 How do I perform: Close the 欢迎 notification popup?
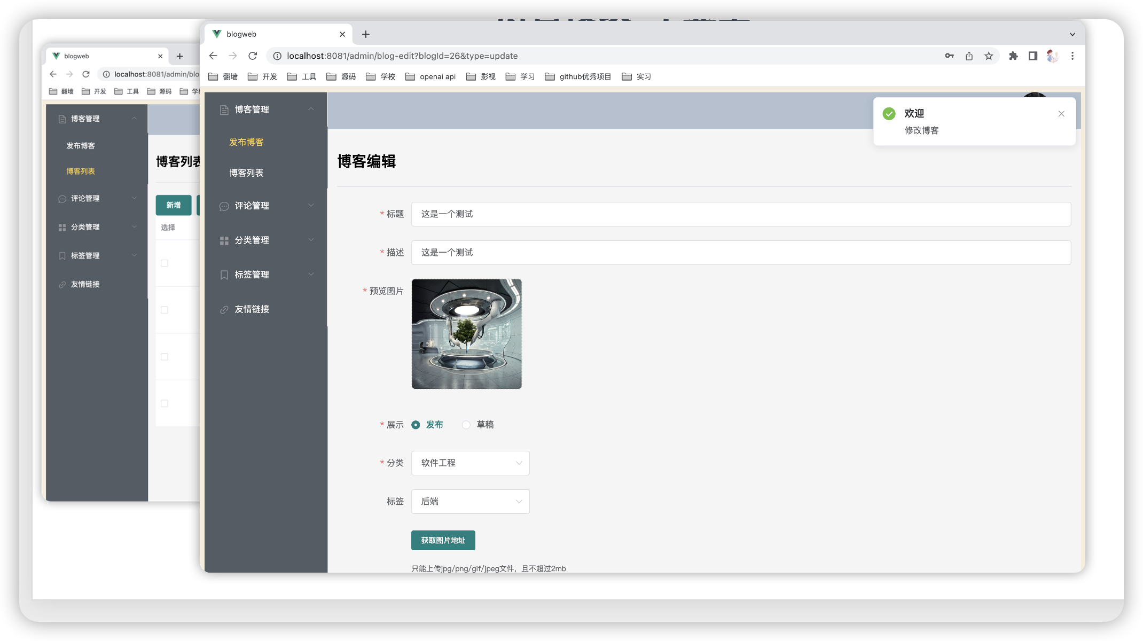coord(1061,114)
